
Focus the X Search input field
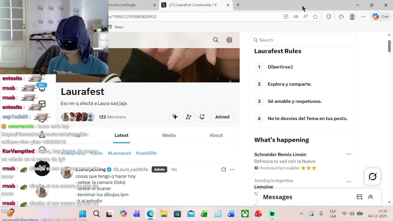[x=303, y=40]
